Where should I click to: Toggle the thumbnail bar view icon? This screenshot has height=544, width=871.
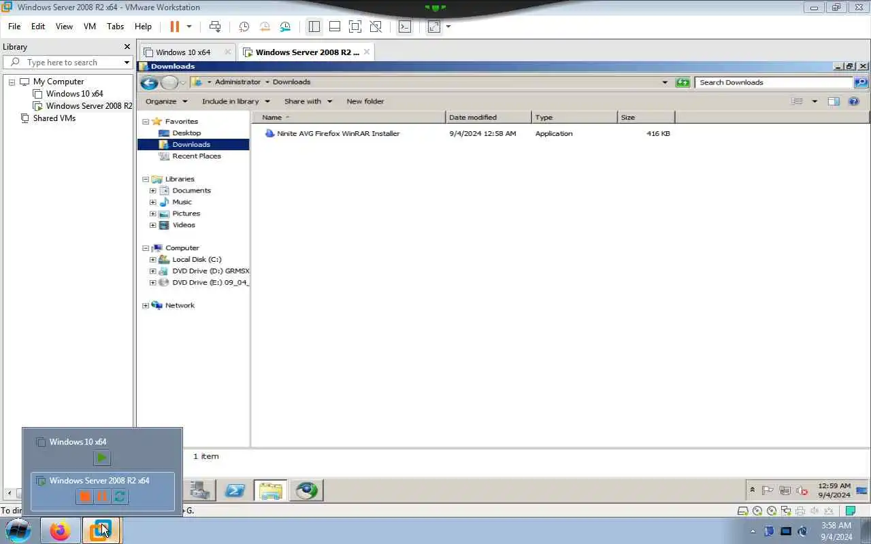334,27
